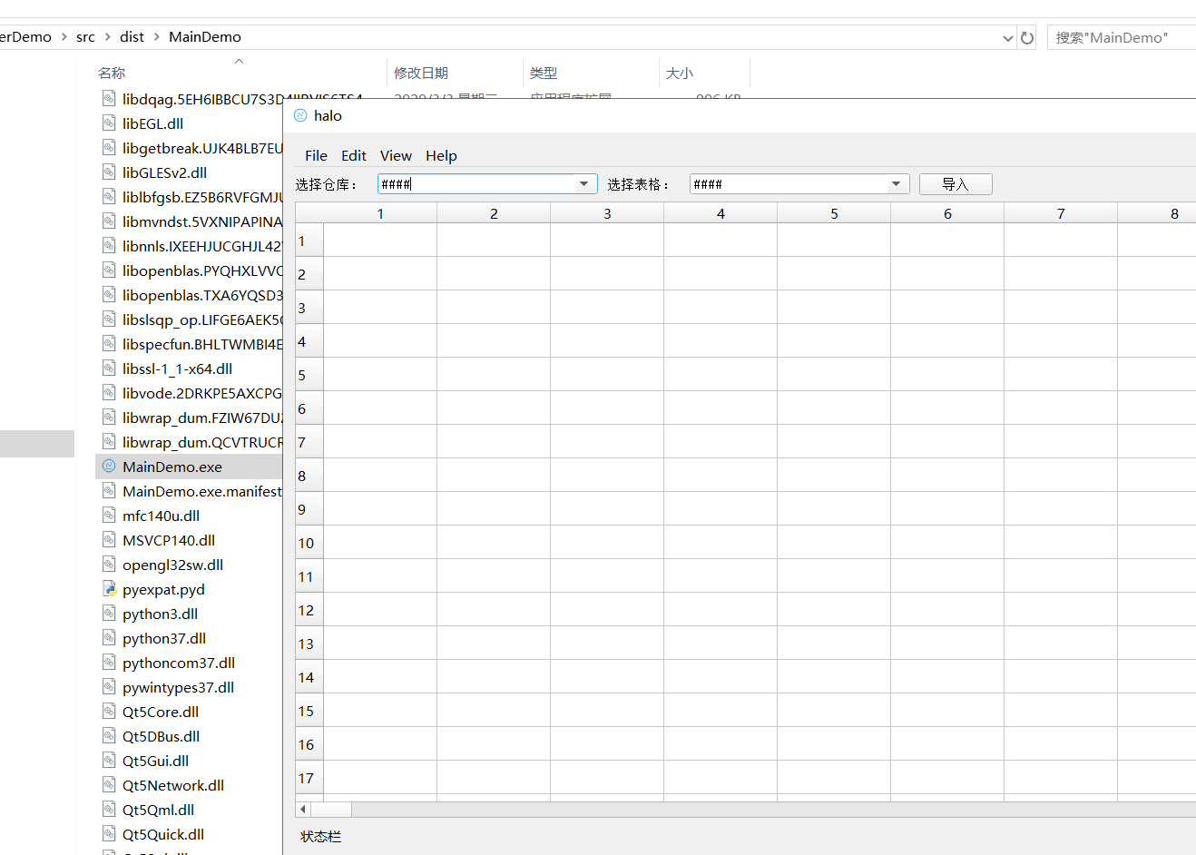Image resolution: width=1196 pixels, height=855 pixels.
Task: Go to src in the breadcrumb path
Action: tap(85, 37)
